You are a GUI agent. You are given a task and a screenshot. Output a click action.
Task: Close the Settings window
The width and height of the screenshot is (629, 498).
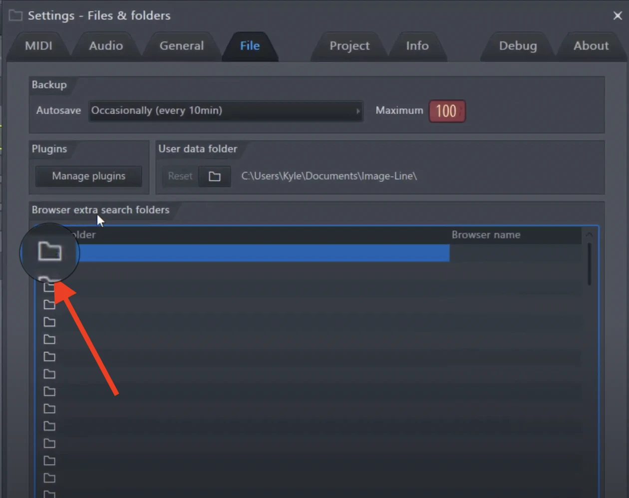tap(618, 15)
